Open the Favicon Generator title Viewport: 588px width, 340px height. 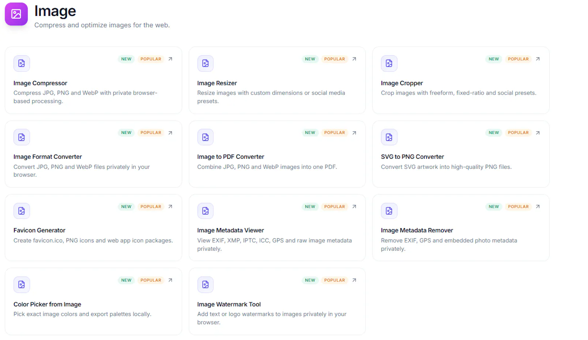pyautogui.click(x=39, y=230)
